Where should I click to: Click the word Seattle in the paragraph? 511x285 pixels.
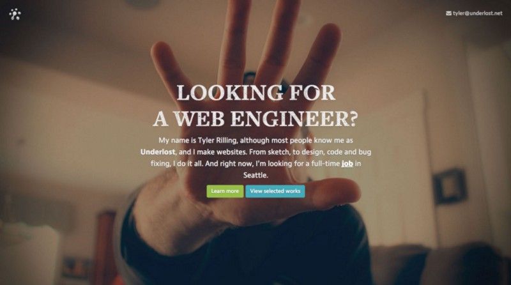(x=255, y=175)
